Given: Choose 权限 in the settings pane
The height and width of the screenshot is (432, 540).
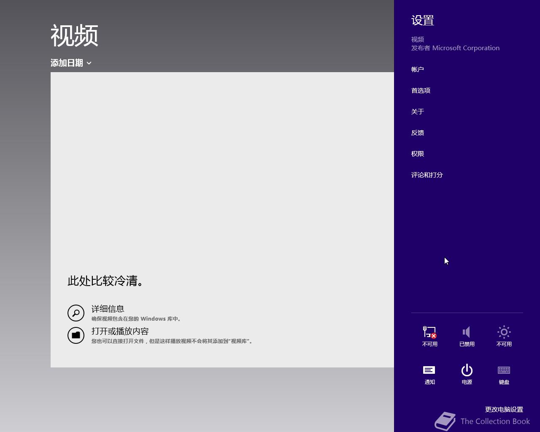Looking at the screenshot, I should 418,154.
